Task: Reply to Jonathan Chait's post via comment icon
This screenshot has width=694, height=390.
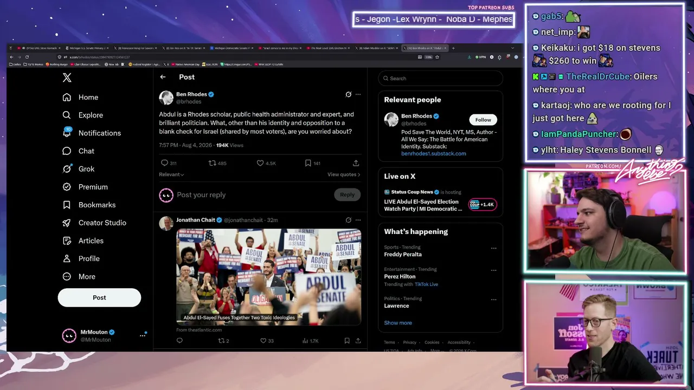Action: [x=179, y=341]
